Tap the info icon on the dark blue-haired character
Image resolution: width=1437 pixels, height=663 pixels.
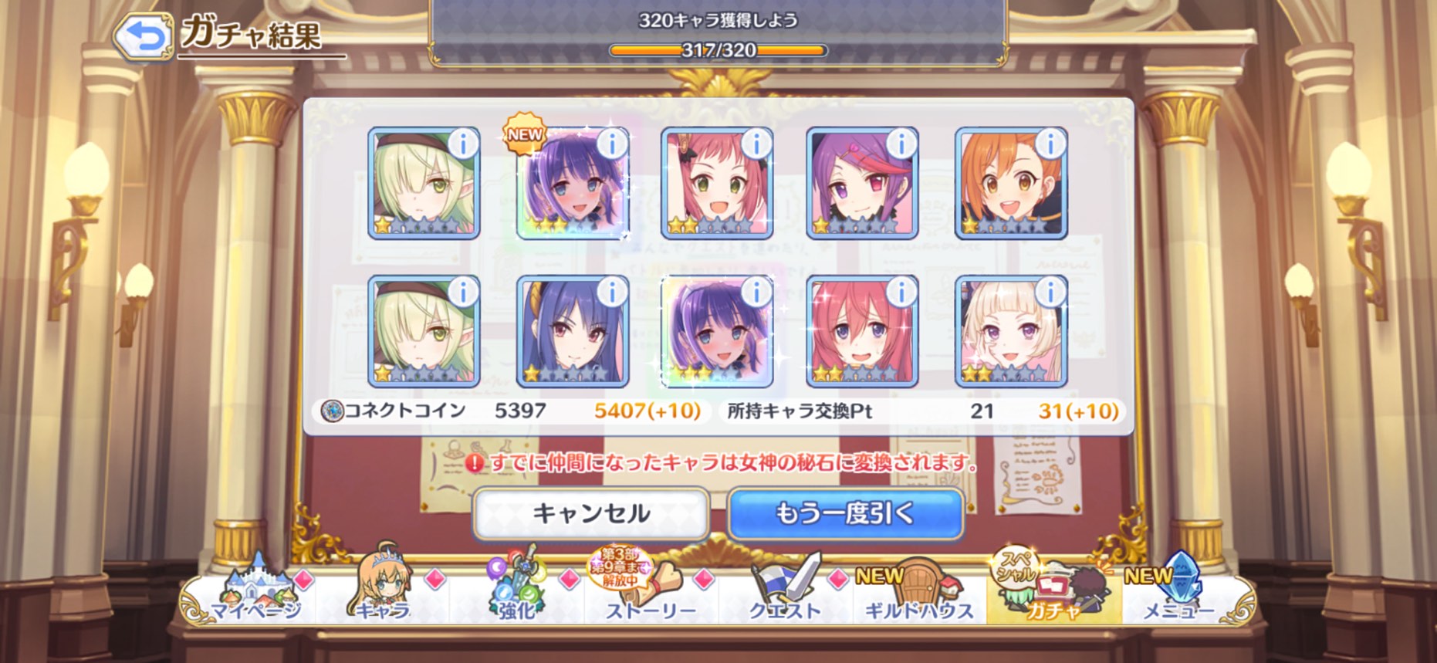click(x=612, y=291)
